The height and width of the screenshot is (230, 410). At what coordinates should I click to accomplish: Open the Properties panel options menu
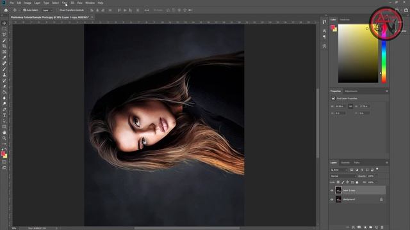[387, 91]
